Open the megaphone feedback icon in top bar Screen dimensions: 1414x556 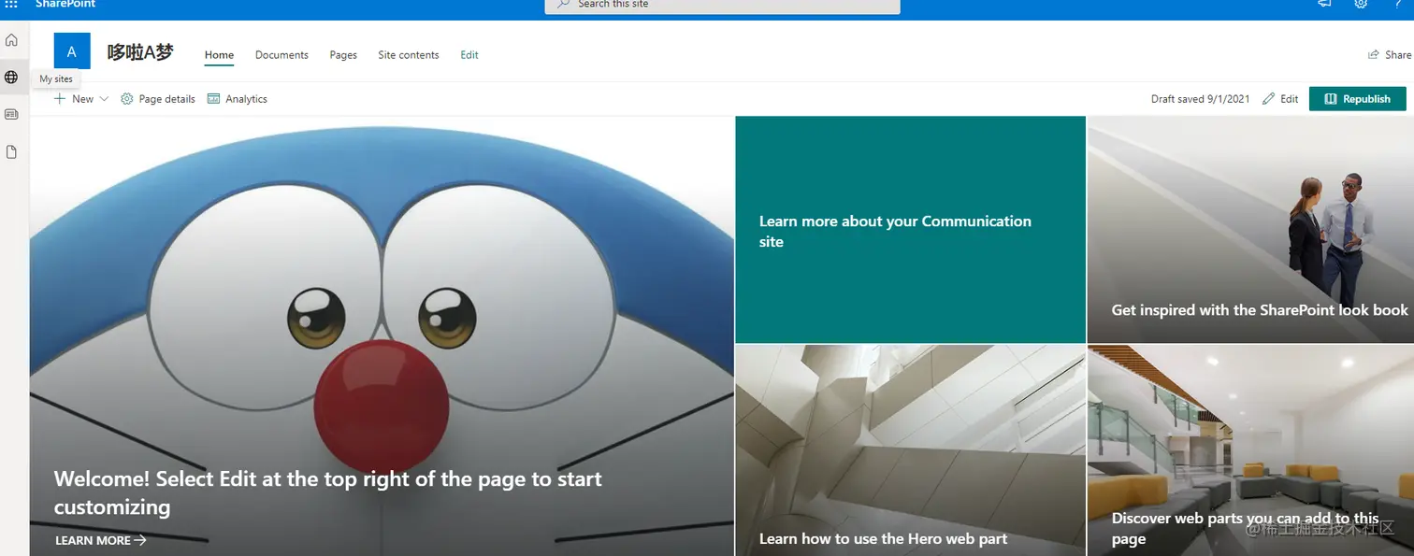pyautogui.click(x=1324, y=4)
